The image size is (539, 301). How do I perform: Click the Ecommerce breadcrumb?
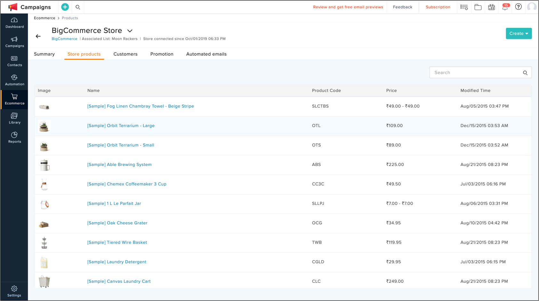[44, 18]
